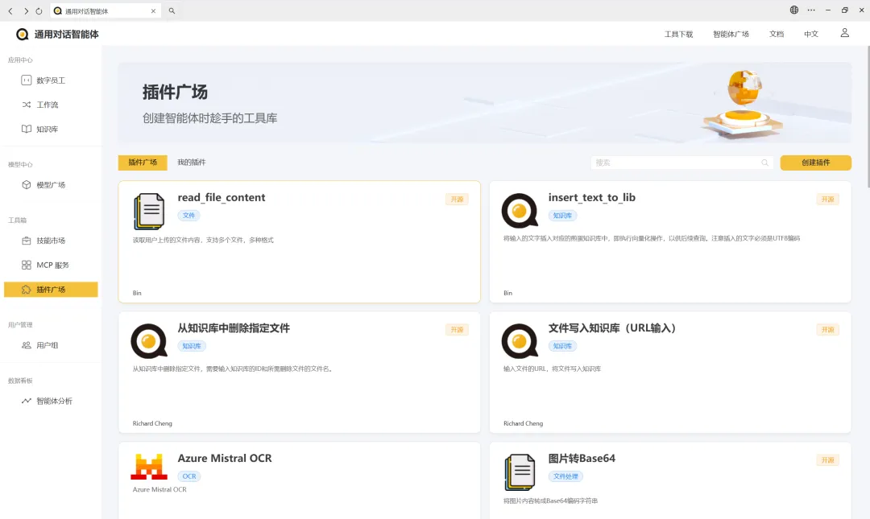Click the 文件处理 tag on 图片转Base64
Screen dimensions: 870x519
coord(565,476)
